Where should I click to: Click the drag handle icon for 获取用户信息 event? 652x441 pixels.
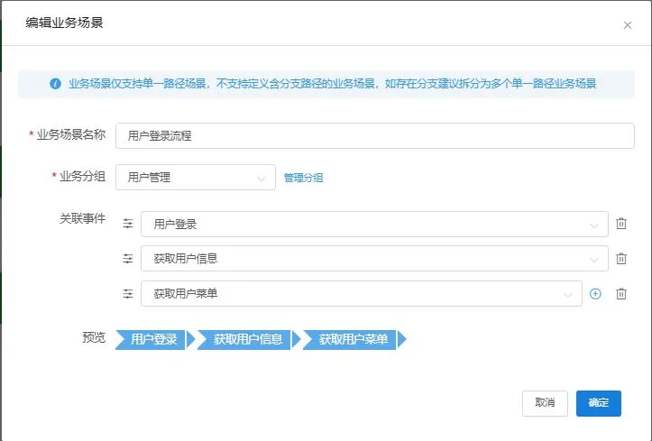[128, 259]
